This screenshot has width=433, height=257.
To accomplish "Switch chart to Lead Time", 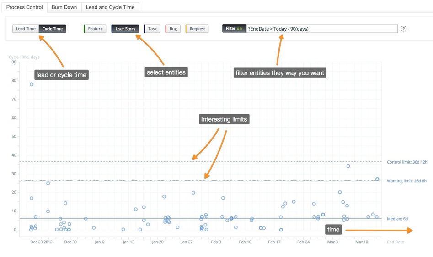I will tap(26, 29).
